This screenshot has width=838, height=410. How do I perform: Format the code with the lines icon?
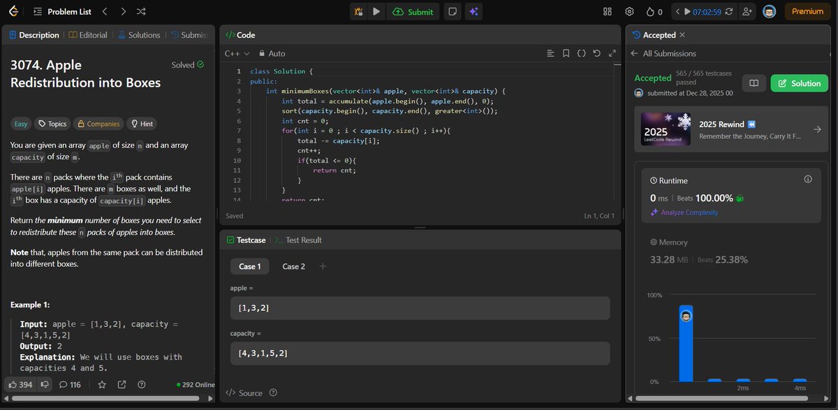pyautogui.click(x=550, y=53)
